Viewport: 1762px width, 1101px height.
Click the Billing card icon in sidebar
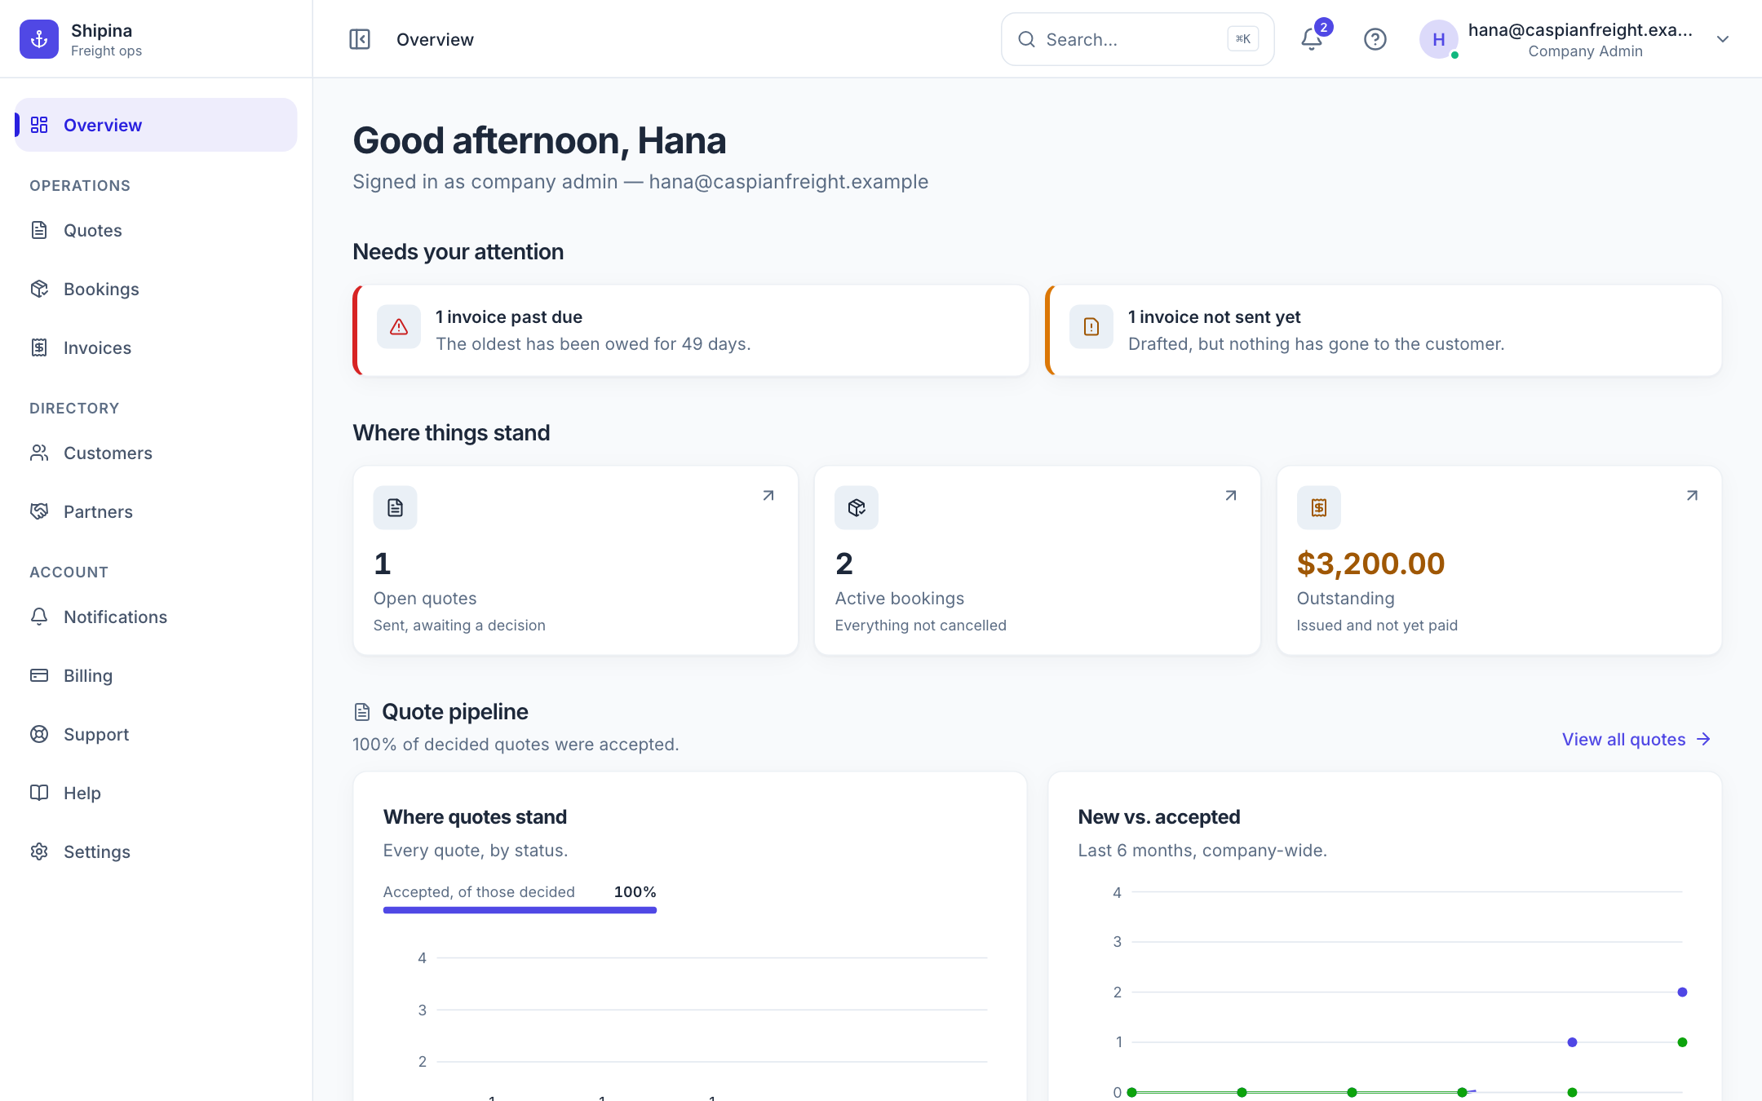click(x=39, y=675)
